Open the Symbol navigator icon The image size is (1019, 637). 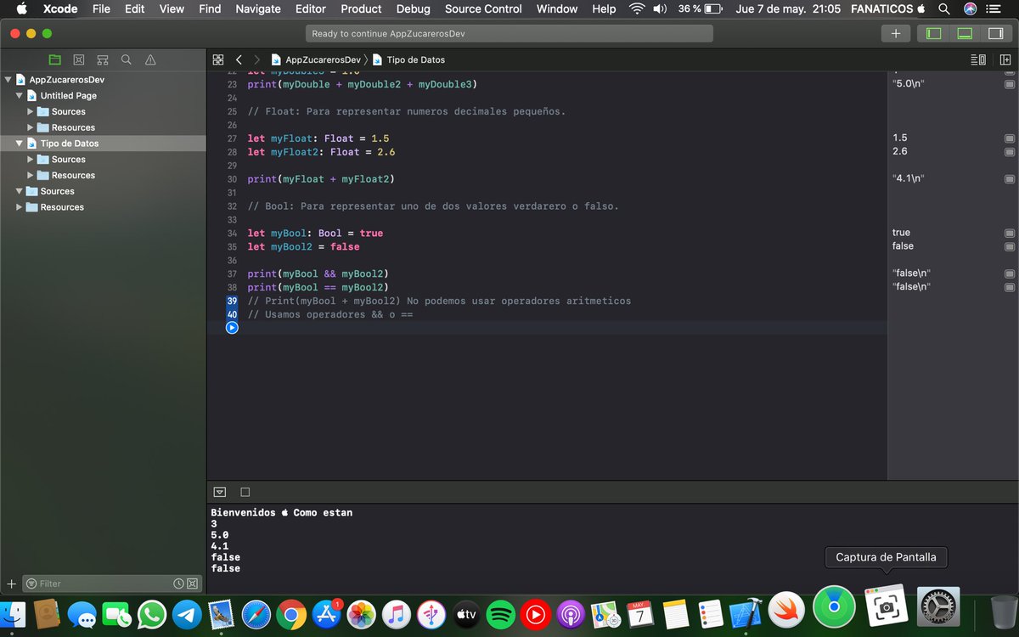(x=103, y=59)
